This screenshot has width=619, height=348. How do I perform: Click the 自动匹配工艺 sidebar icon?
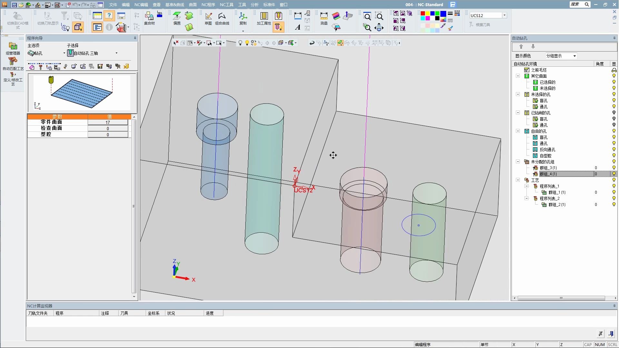click(x=13, y=61)
